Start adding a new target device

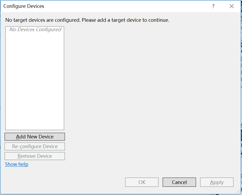point(35,137)
